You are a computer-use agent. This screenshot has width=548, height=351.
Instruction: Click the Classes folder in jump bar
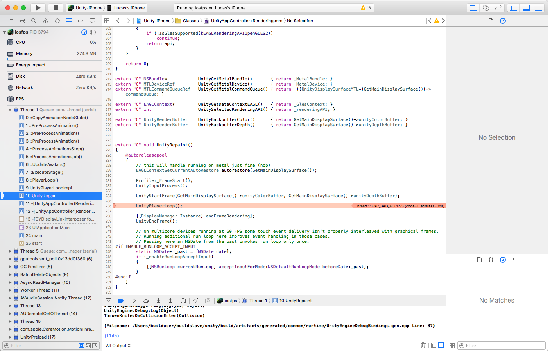point(187,21)
